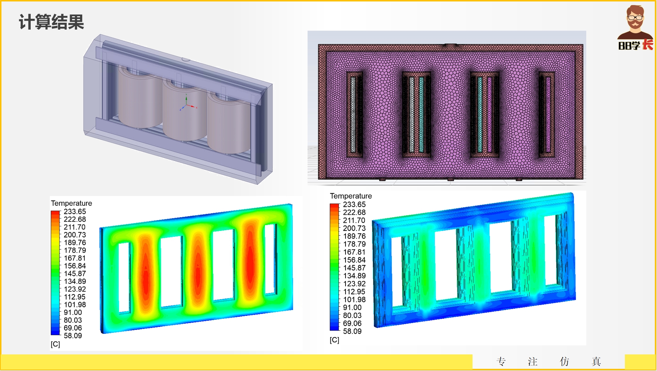Screen dimensions: 657x371
Task: Select the 计算结果 slide title
Action: [x=51, y=22]
